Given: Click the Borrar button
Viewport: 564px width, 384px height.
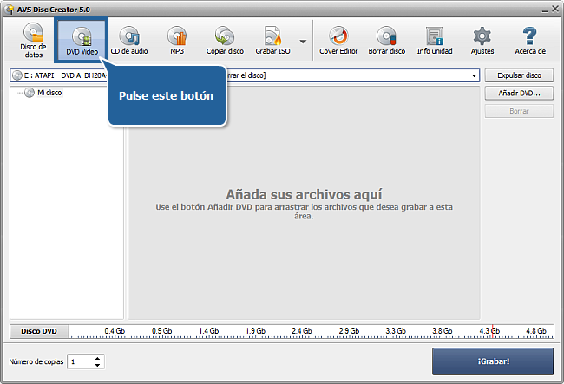Looking at the screenshot, I should (519, 111).
